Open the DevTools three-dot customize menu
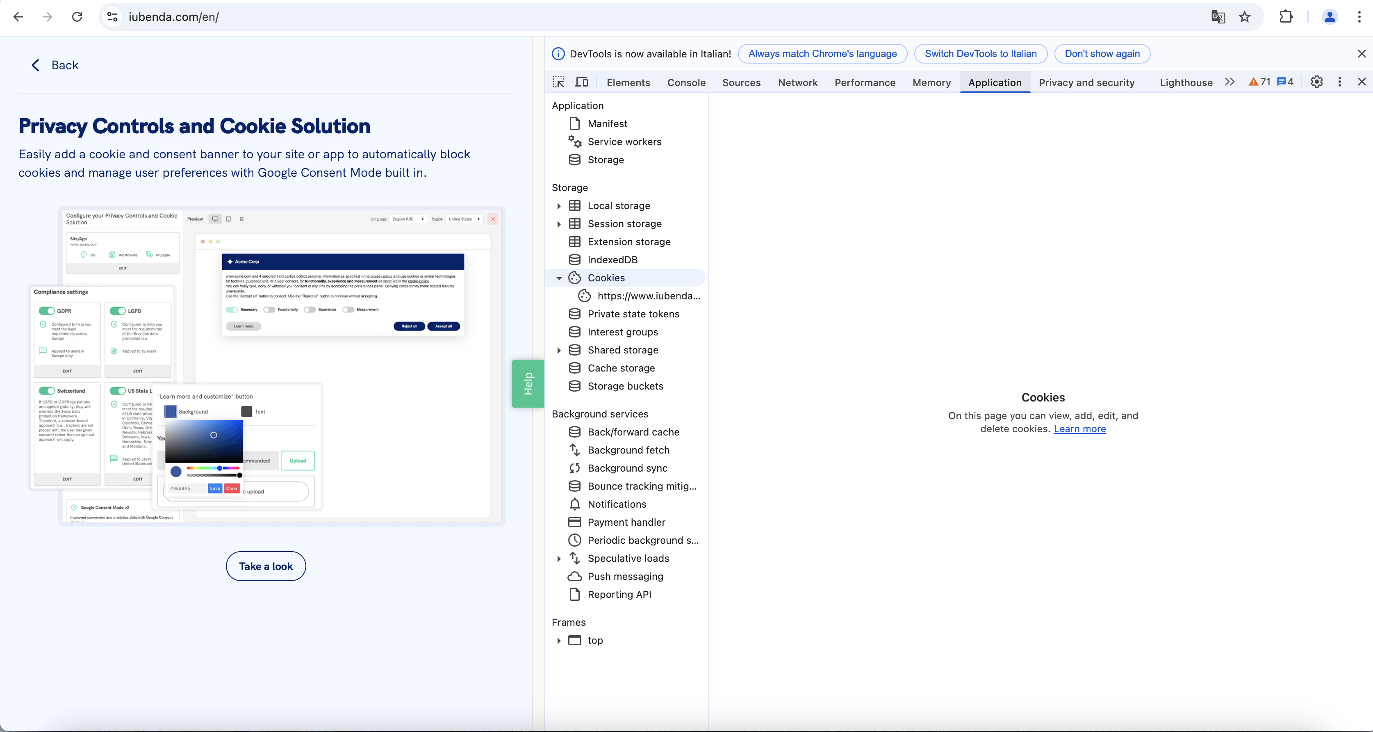 point(1339,82)
